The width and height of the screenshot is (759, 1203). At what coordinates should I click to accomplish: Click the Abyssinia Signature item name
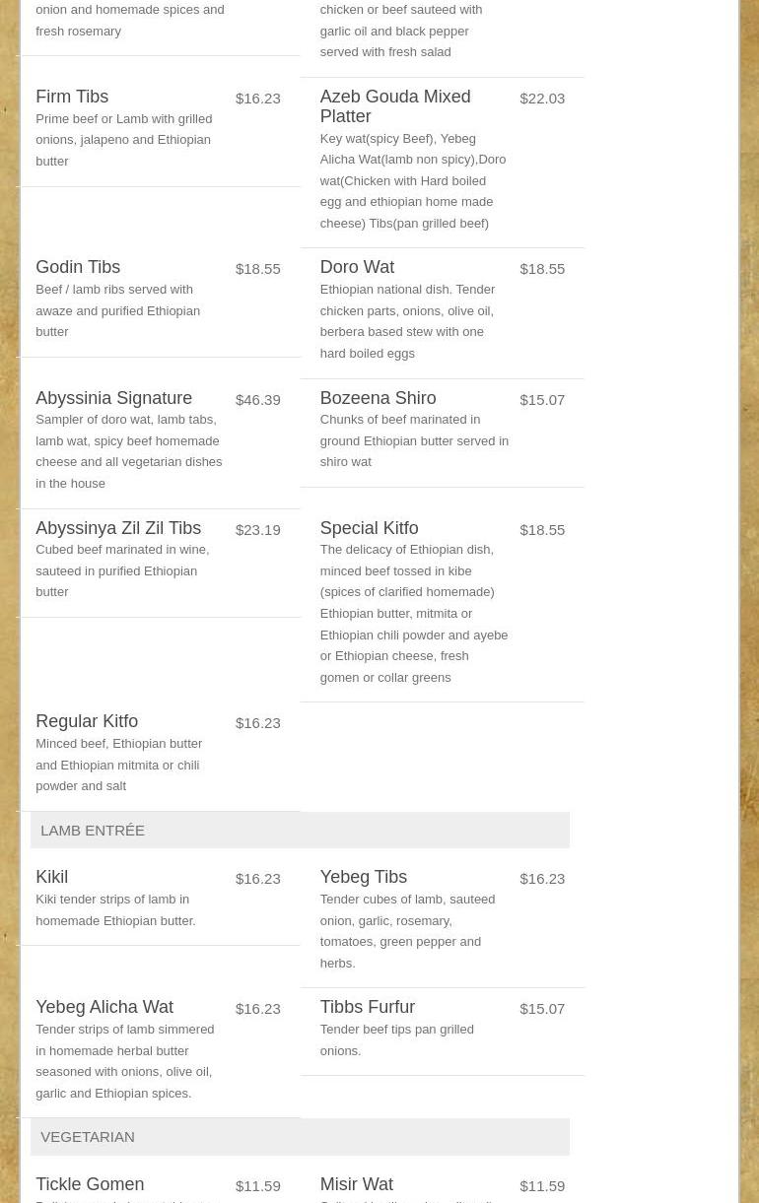[113, 398]
